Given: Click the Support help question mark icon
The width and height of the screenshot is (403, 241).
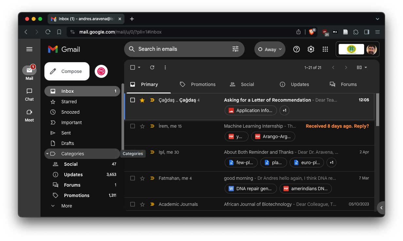Looking at the screenshot, I should coord(296,49).
